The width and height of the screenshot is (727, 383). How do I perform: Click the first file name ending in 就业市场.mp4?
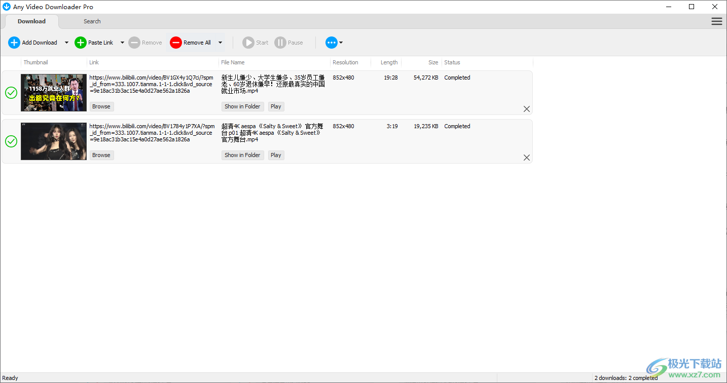273,84
